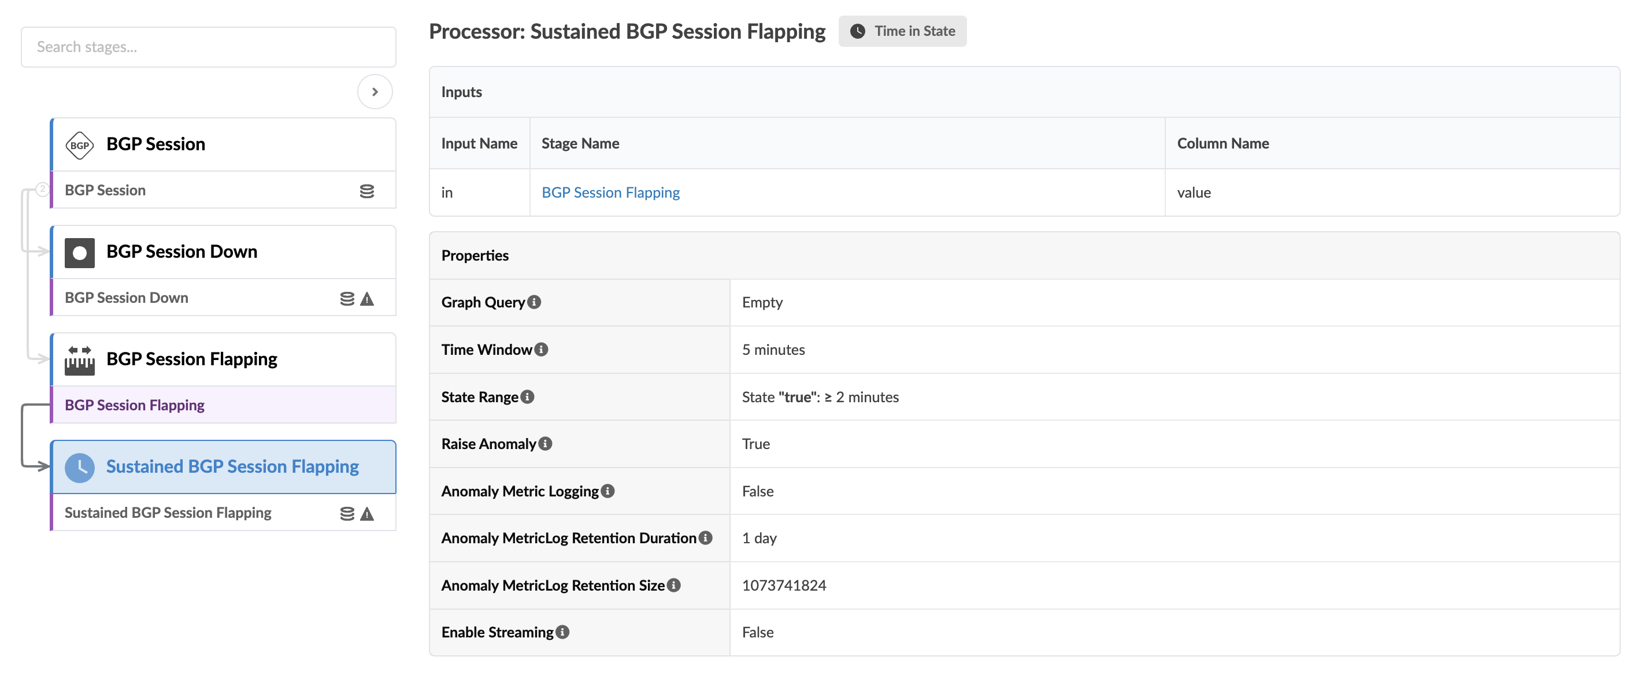Focus the Search stages input field
1645x675 pixels.
tap(208, 47)
